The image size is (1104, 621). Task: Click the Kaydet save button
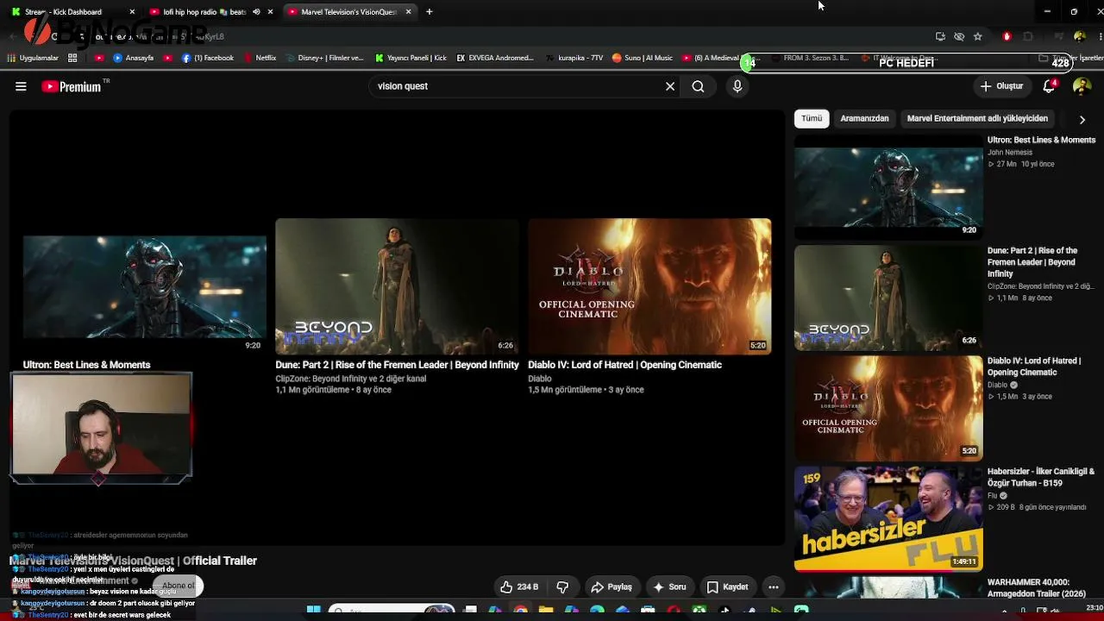[727, 587]
